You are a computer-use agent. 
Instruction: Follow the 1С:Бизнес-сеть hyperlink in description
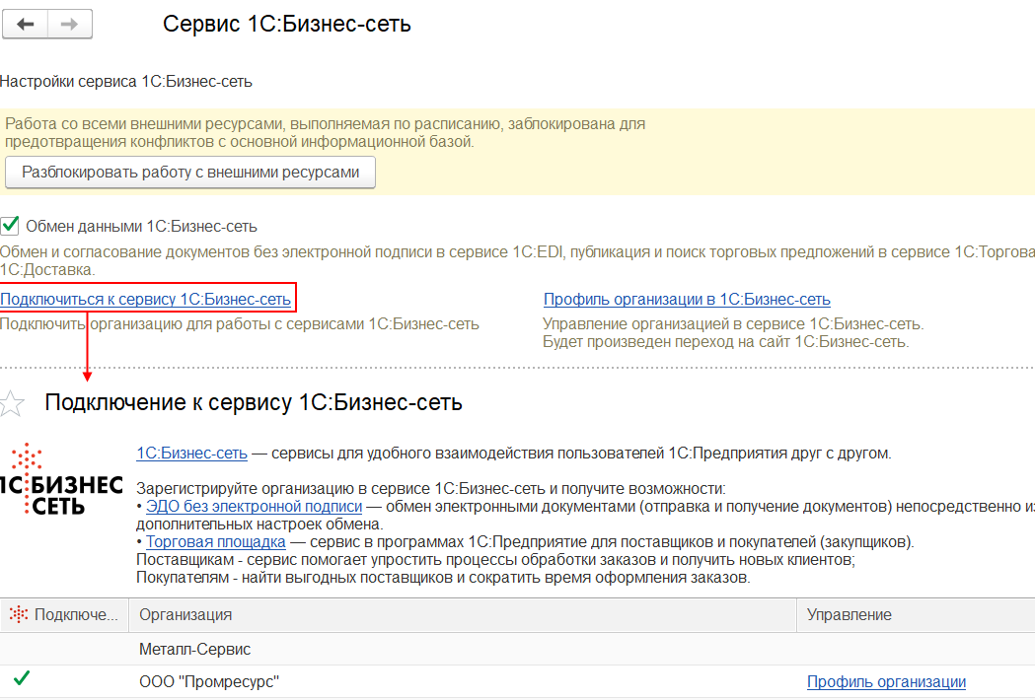point(191,454)
